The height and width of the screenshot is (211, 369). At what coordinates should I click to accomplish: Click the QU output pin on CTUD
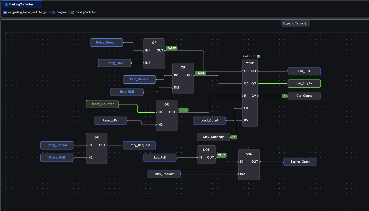(258, 71)
